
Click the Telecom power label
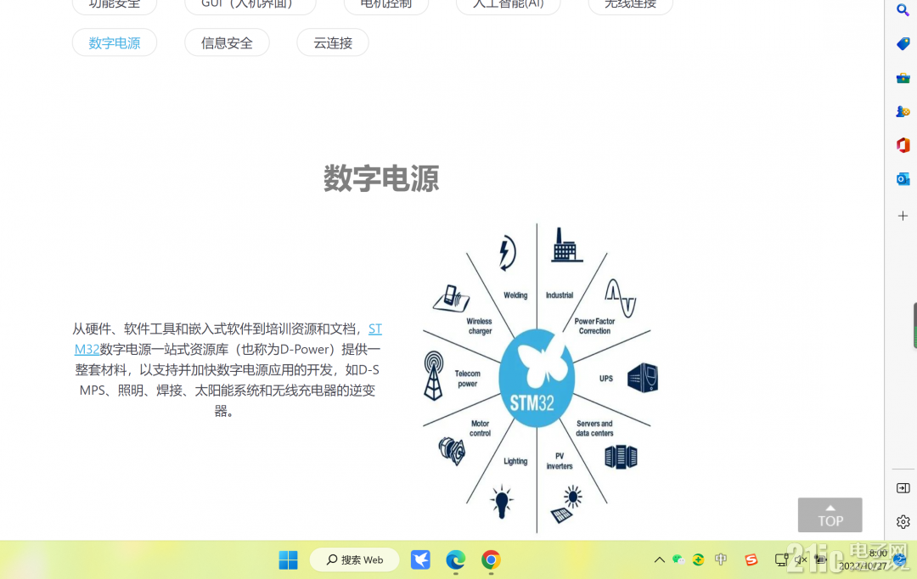[467, 379]
